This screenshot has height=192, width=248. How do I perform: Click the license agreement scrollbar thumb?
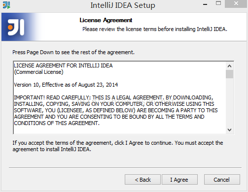(x=229, y=74)
